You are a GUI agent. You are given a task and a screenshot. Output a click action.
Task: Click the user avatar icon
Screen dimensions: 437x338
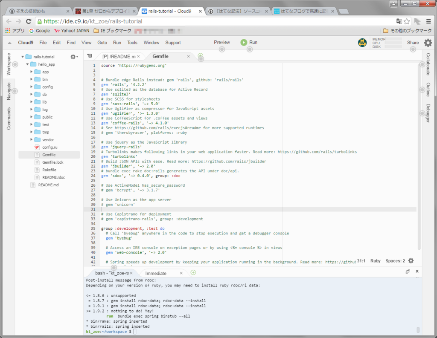coord(362,43)
